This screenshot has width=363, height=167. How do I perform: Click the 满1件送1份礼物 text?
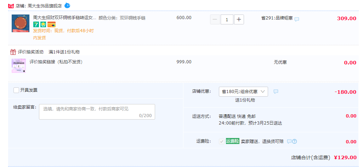tap(64, 52)
